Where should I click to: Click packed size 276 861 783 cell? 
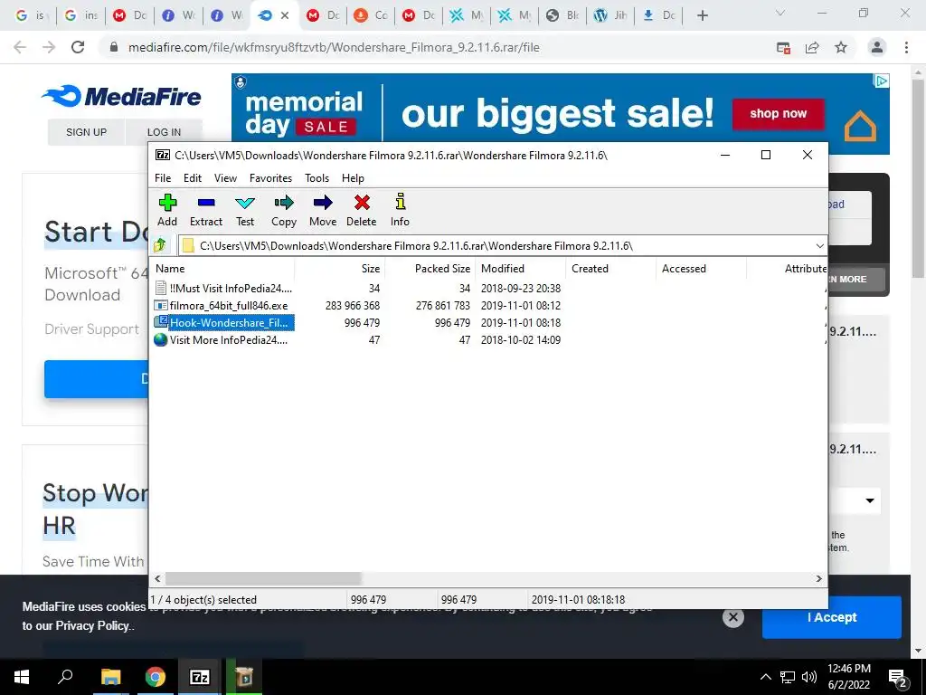pyautogui.click(x=442, y=306)
